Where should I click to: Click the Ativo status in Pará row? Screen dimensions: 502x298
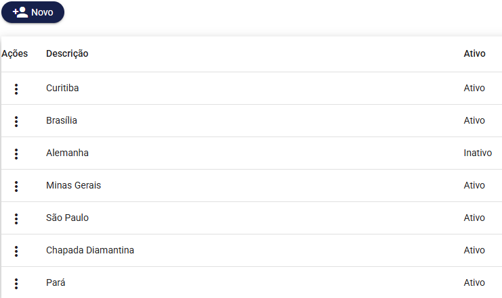(x=474, y=283)
